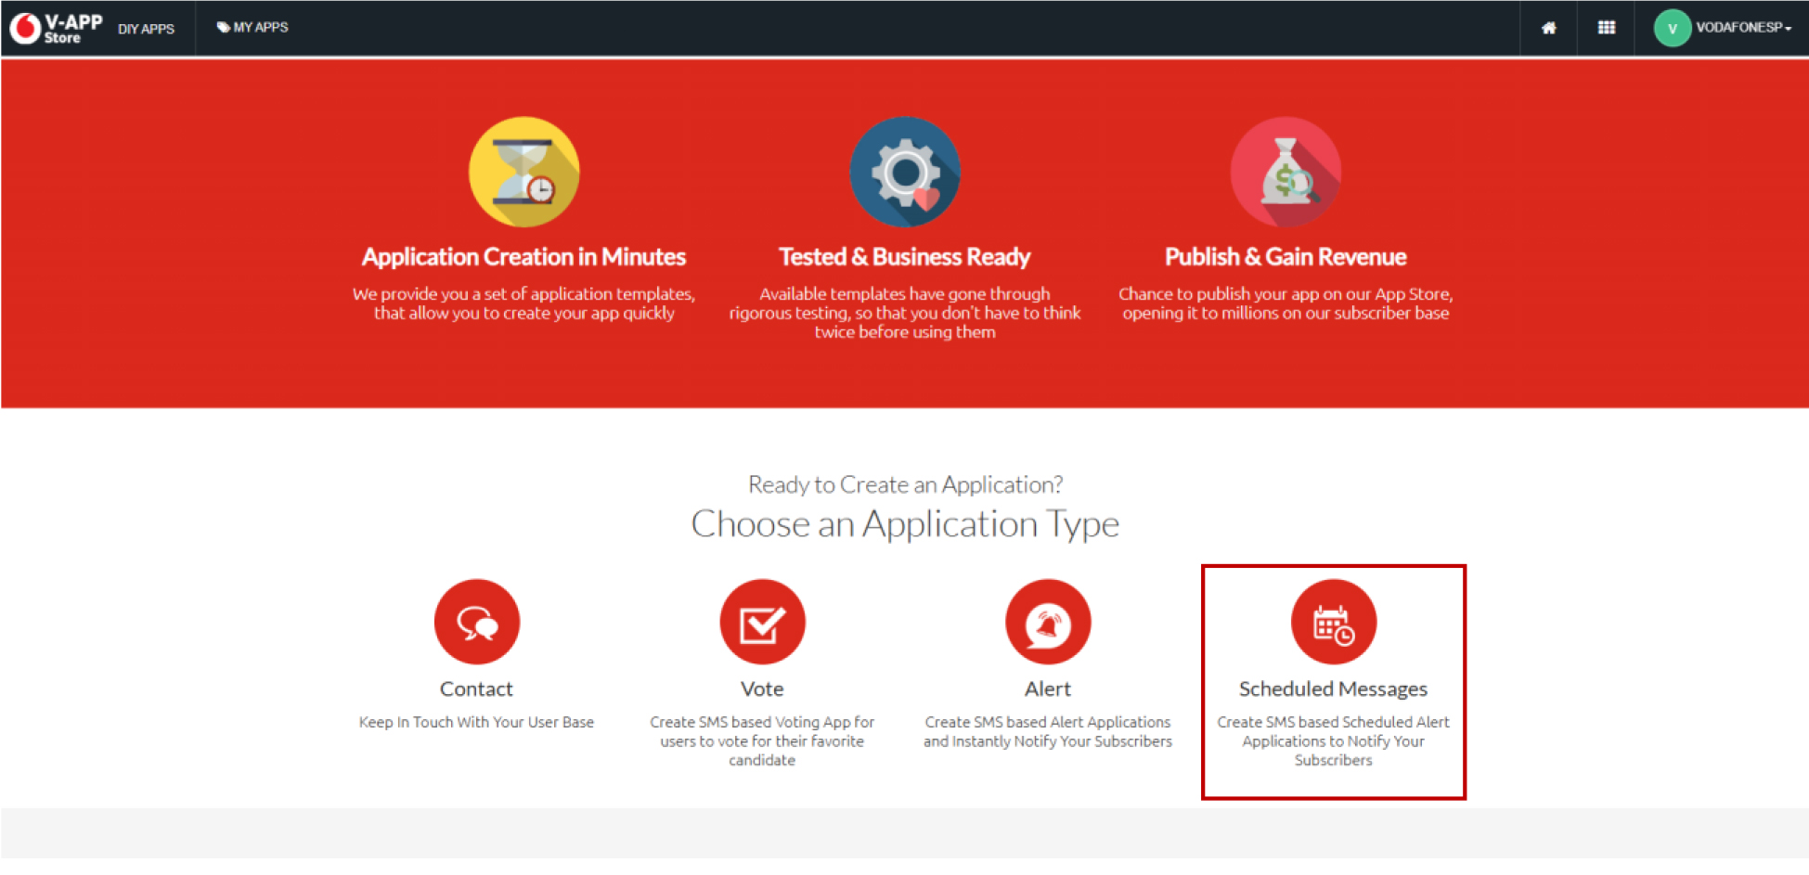This screenshot has height=875, width=1809.
Task: Click the hourglass Application Creation icon
Action: [x=523, y=172]
